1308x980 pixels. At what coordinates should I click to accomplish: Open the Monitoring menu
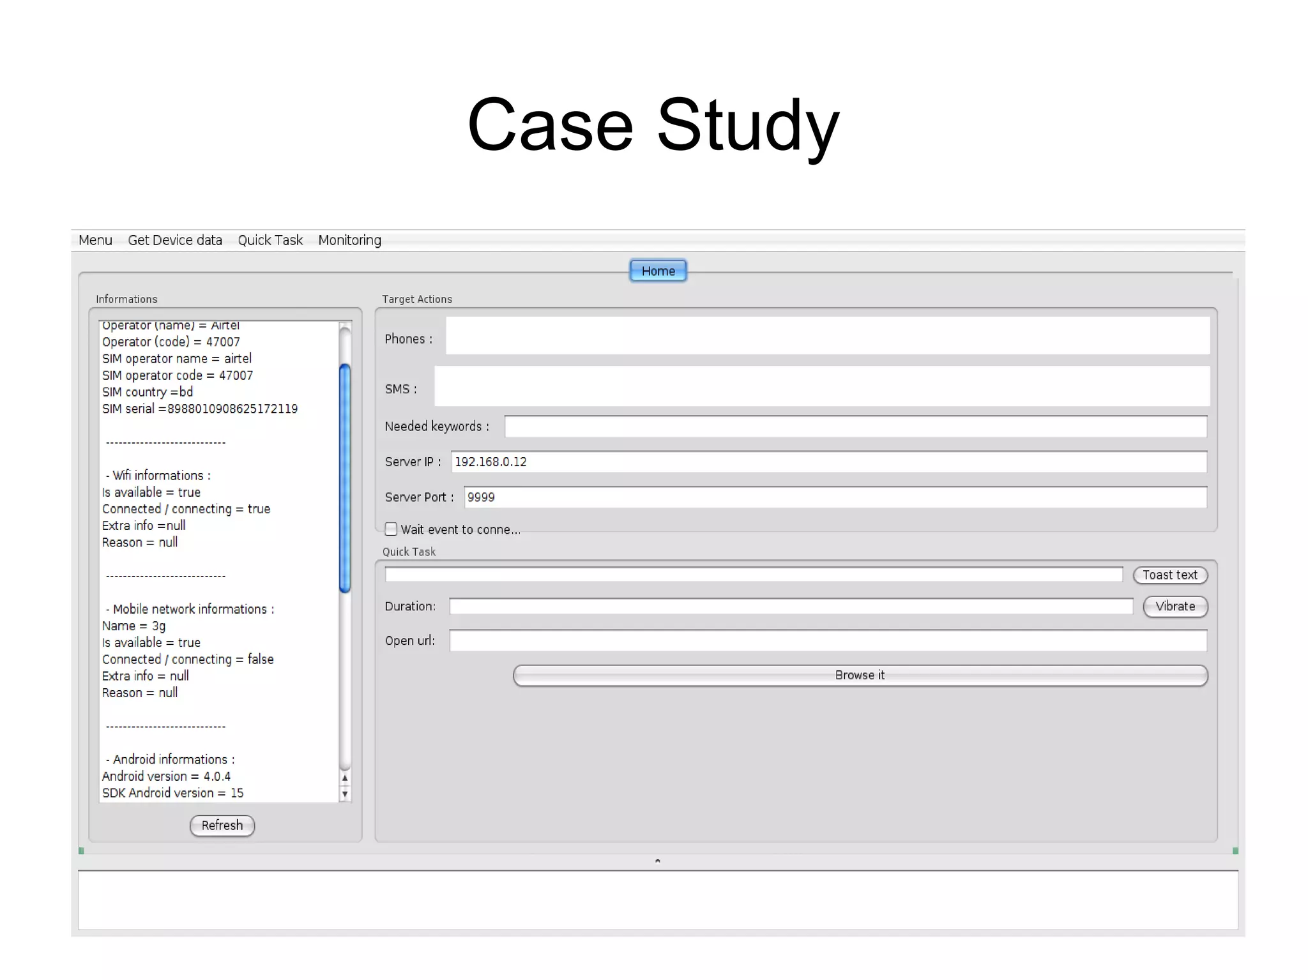(349, 240)
